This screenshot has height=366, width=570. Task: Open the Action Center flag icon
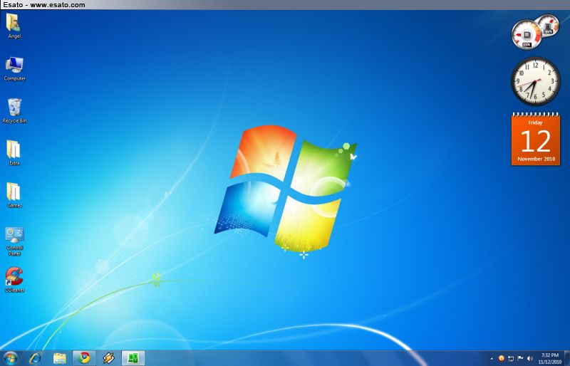pyautogui.click(x=520, y=358)
